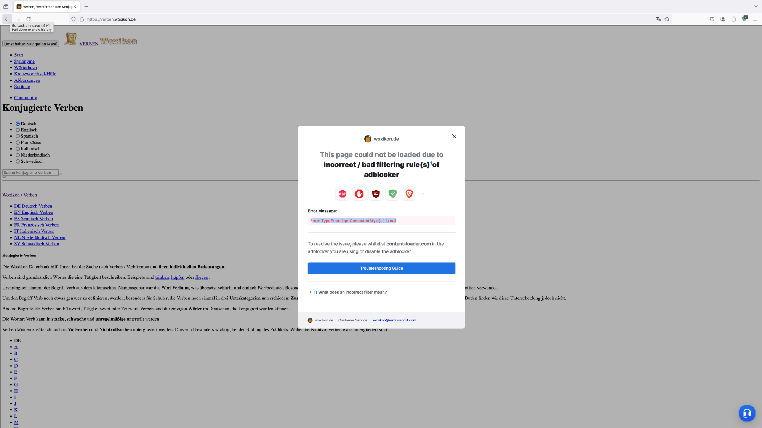Click the TypeError error message text
The width and height of the screenshot is (762, 428).
click(x=353, y=221)
